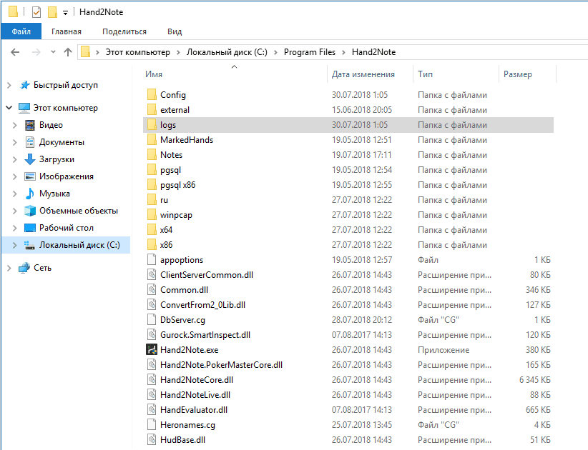This screenshot has width=588, height=450.
Task: Click the Hand2NoteCore.dll file icon
Action: [x=152, y=379]
